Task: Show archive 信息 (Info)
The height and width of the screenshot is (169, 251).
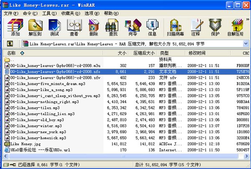Action: pos(152,27)
